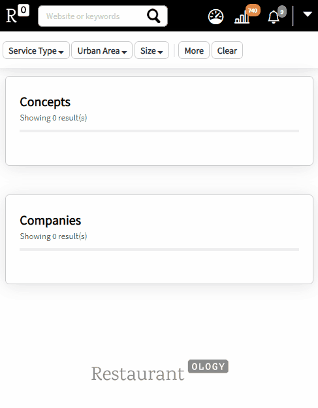Open the Urban Area filter dropdown
Image resolution: width=318 pixels, height=408 pixels.
pos(102,50)
